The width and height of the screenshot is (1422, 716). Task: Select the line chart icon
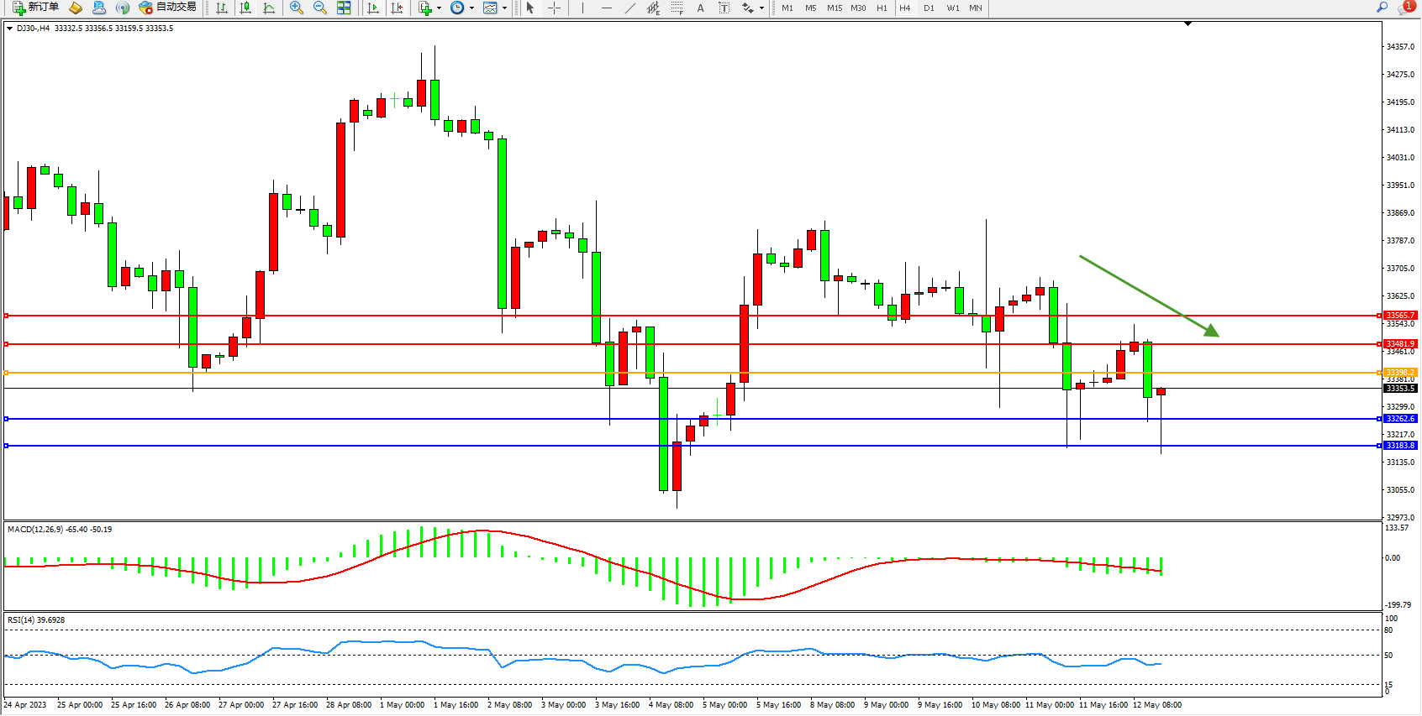pyautogui.click(x=269, y=8)
